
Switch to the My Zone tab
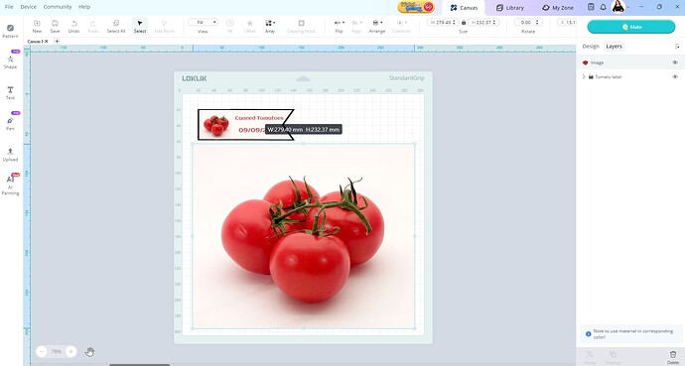558,8
